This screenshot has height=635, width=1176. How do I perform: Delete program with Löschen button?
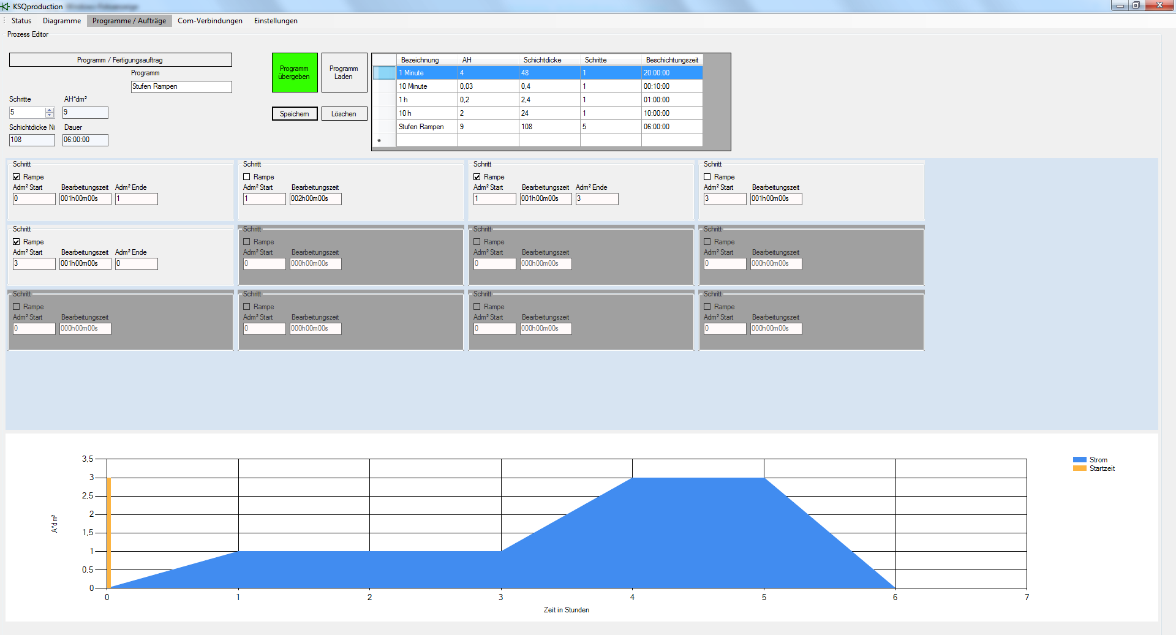344,114
